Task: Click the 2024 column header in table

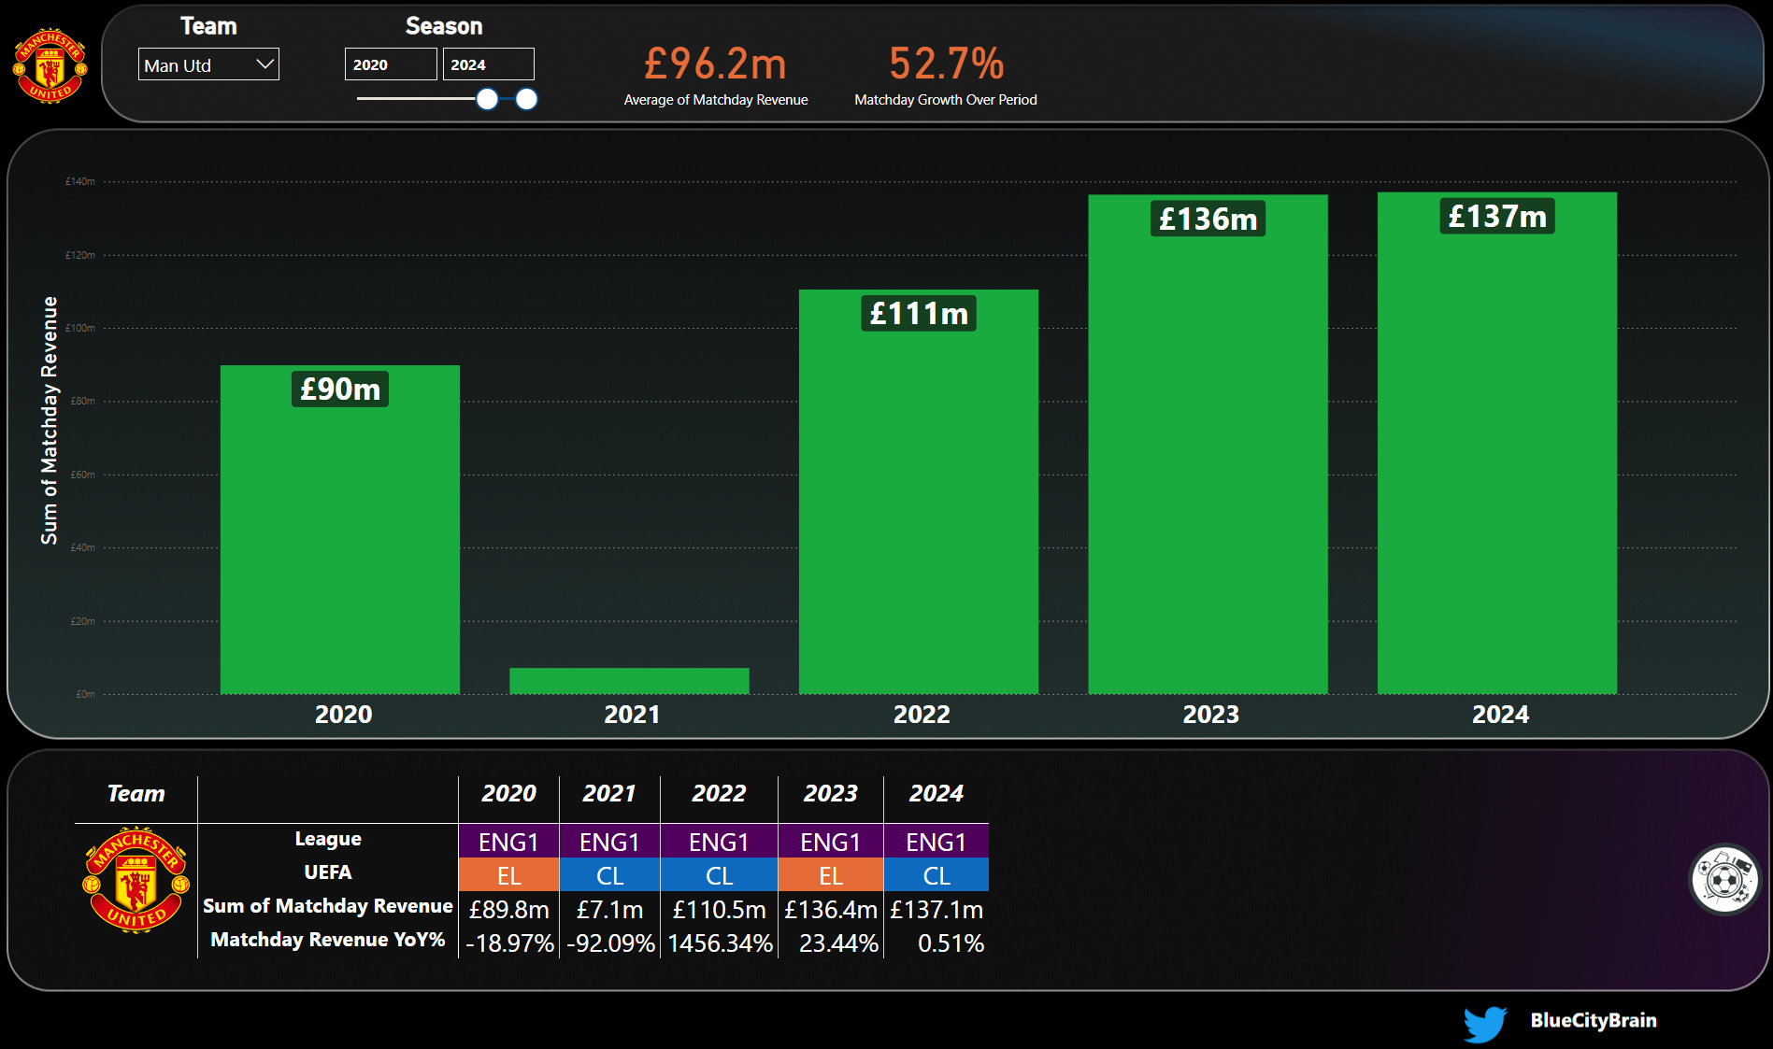Action: (x=936, y=794)
